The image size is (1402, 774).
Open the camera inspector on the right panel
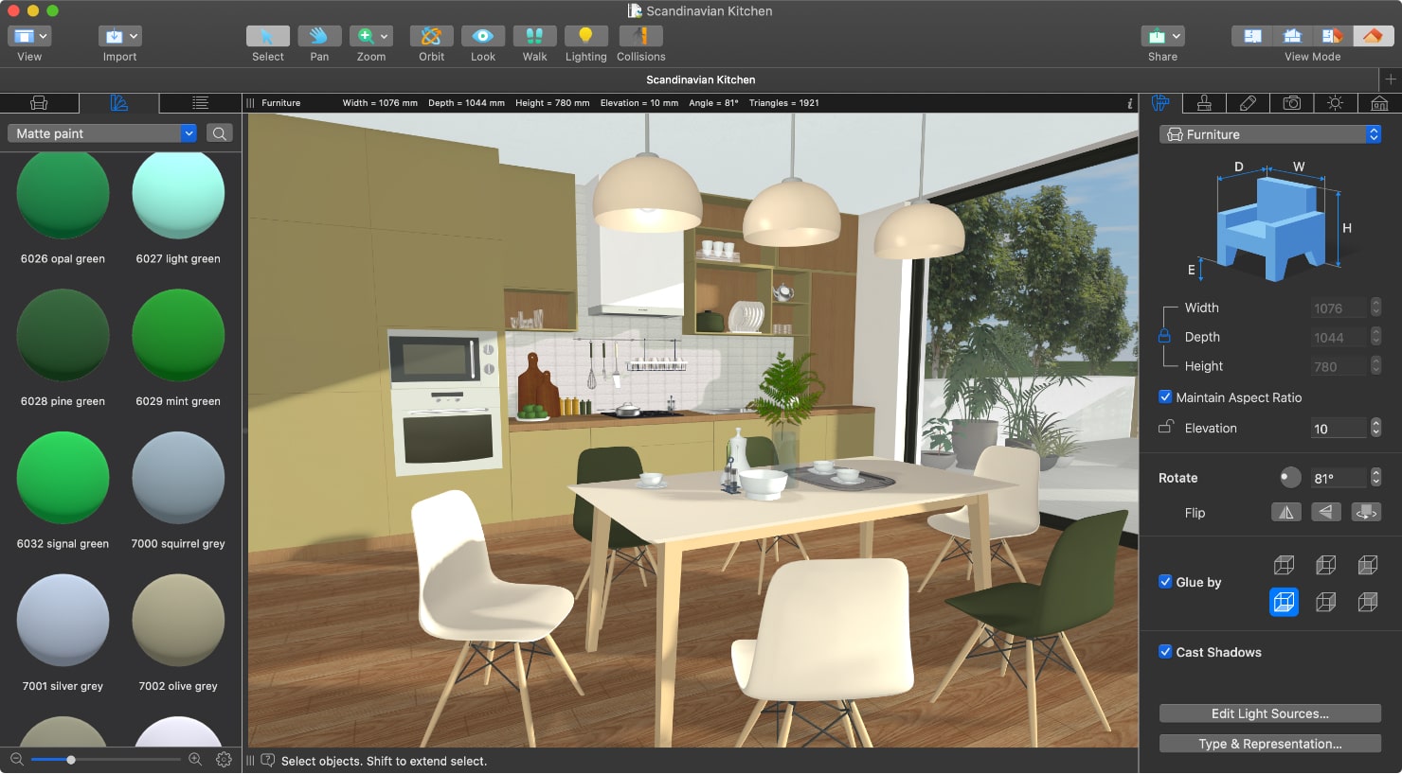pyautogui.click(x=1292, y=103)
